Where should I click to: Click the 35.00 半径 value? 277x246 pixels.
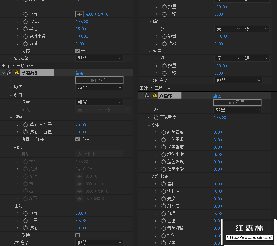[81, 29]
